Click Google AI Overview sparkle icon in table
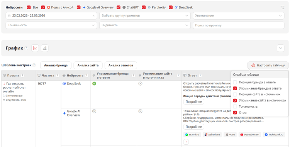The width and height of the screenshot is (290, 147). (x=64, y=113)
